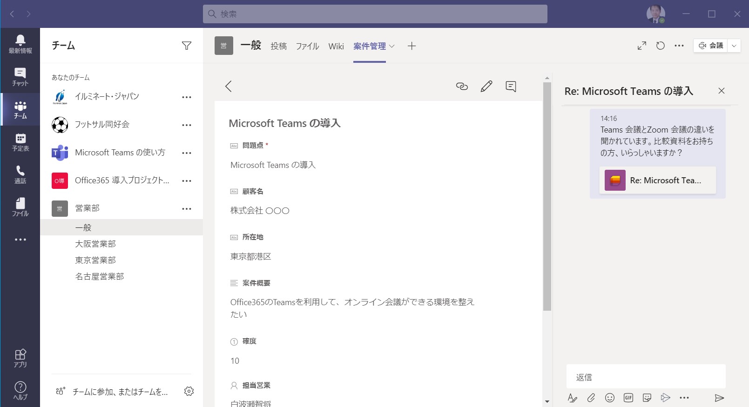This screenshot has width=749, height=407.
Task: Open more options for フットサル同好会 team
Action: (187, 125)
